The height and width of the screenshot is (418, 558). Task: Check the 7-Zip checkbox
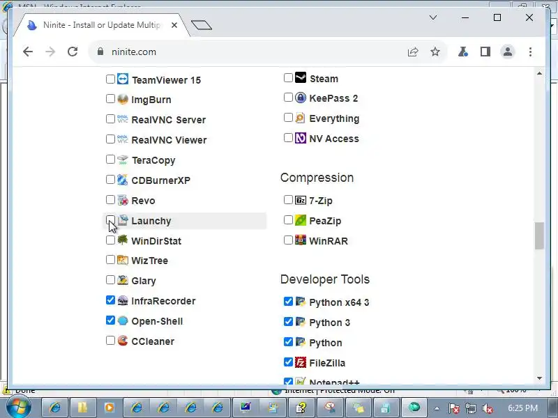click(x=288, y=200)
